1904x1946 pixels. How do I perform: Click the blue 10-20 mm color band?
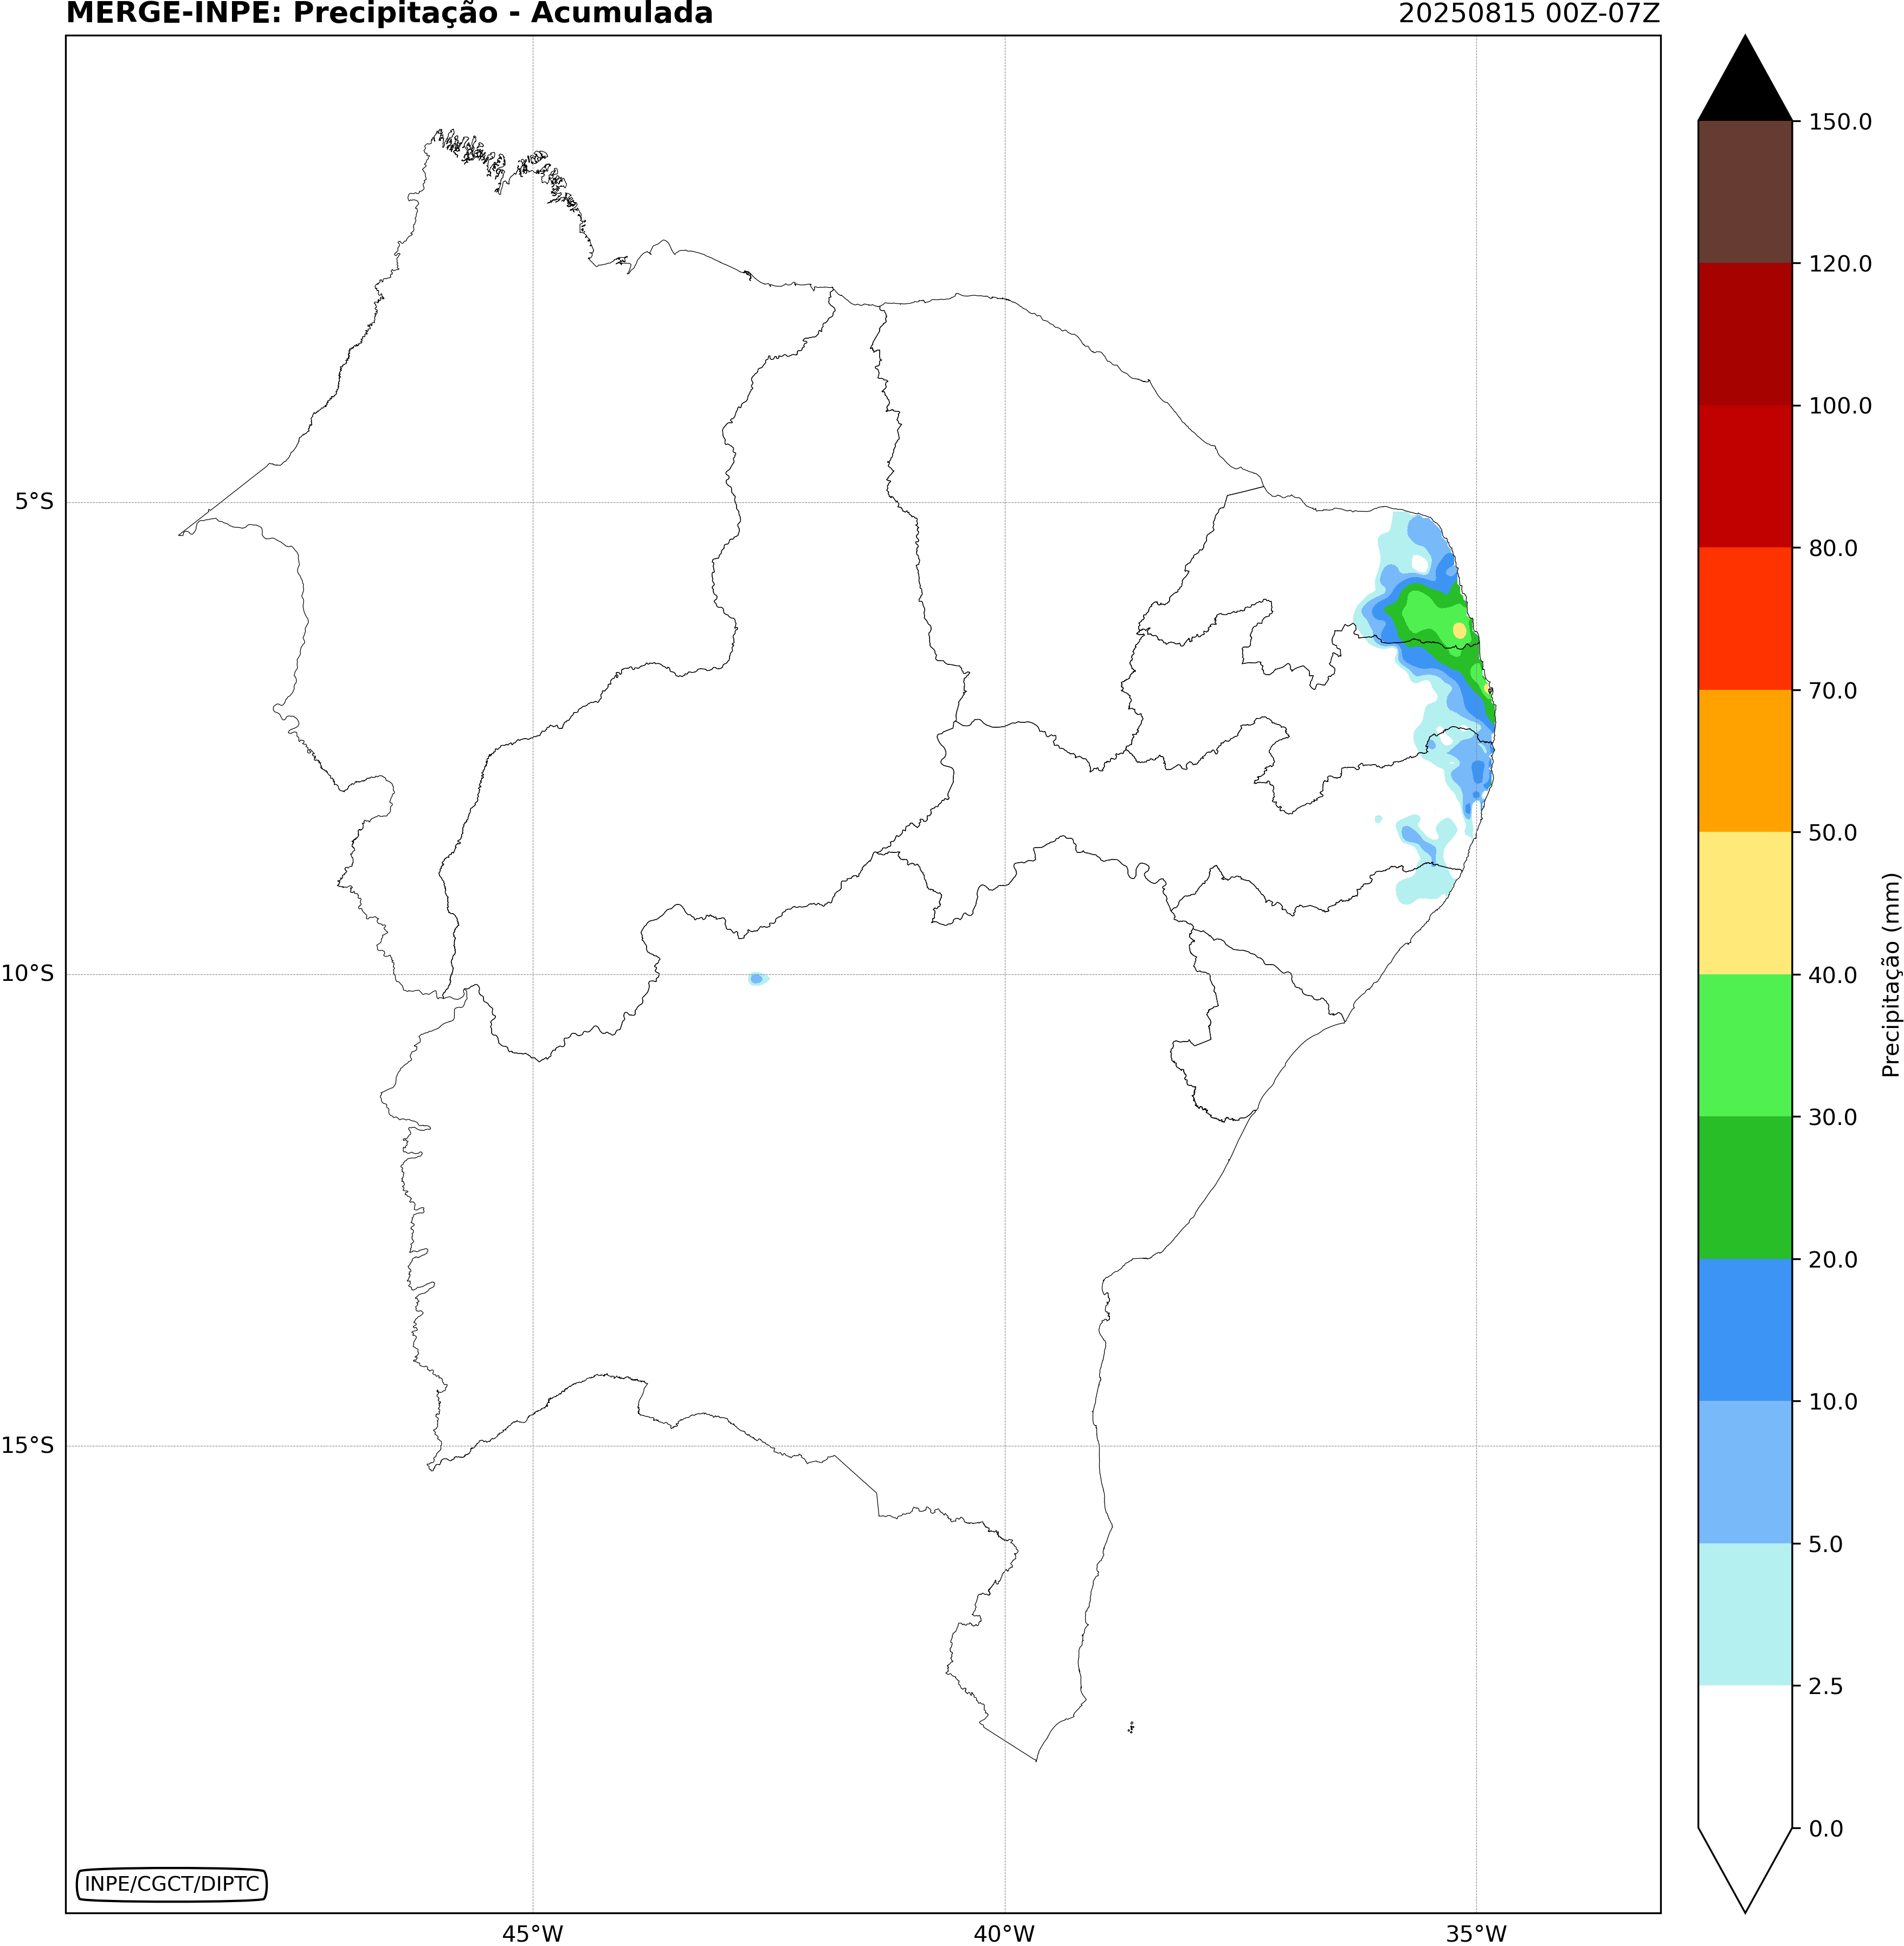[x=1744, y=1329]
